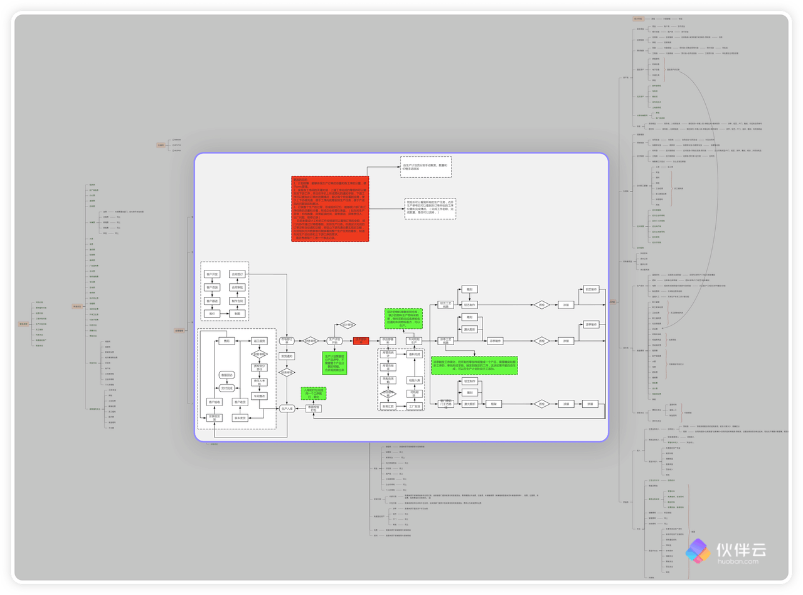Select the 制图 node
803x595 pixels.
[237, 314]
